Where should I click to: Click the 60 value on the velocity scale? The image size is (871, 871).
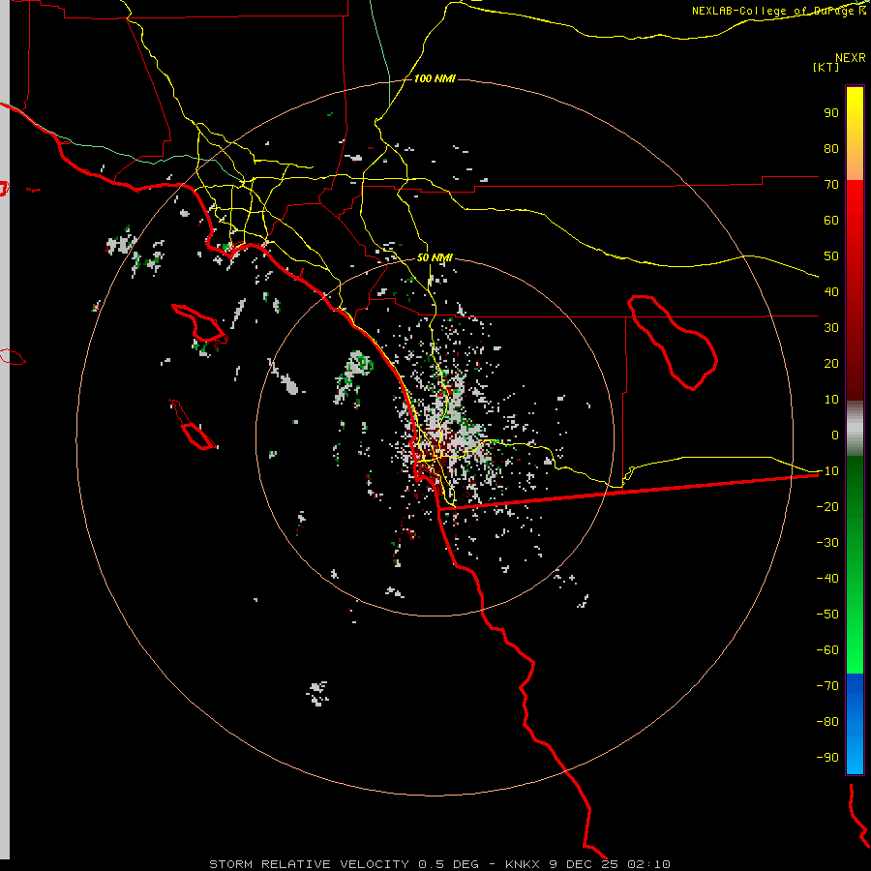point(831,220)
